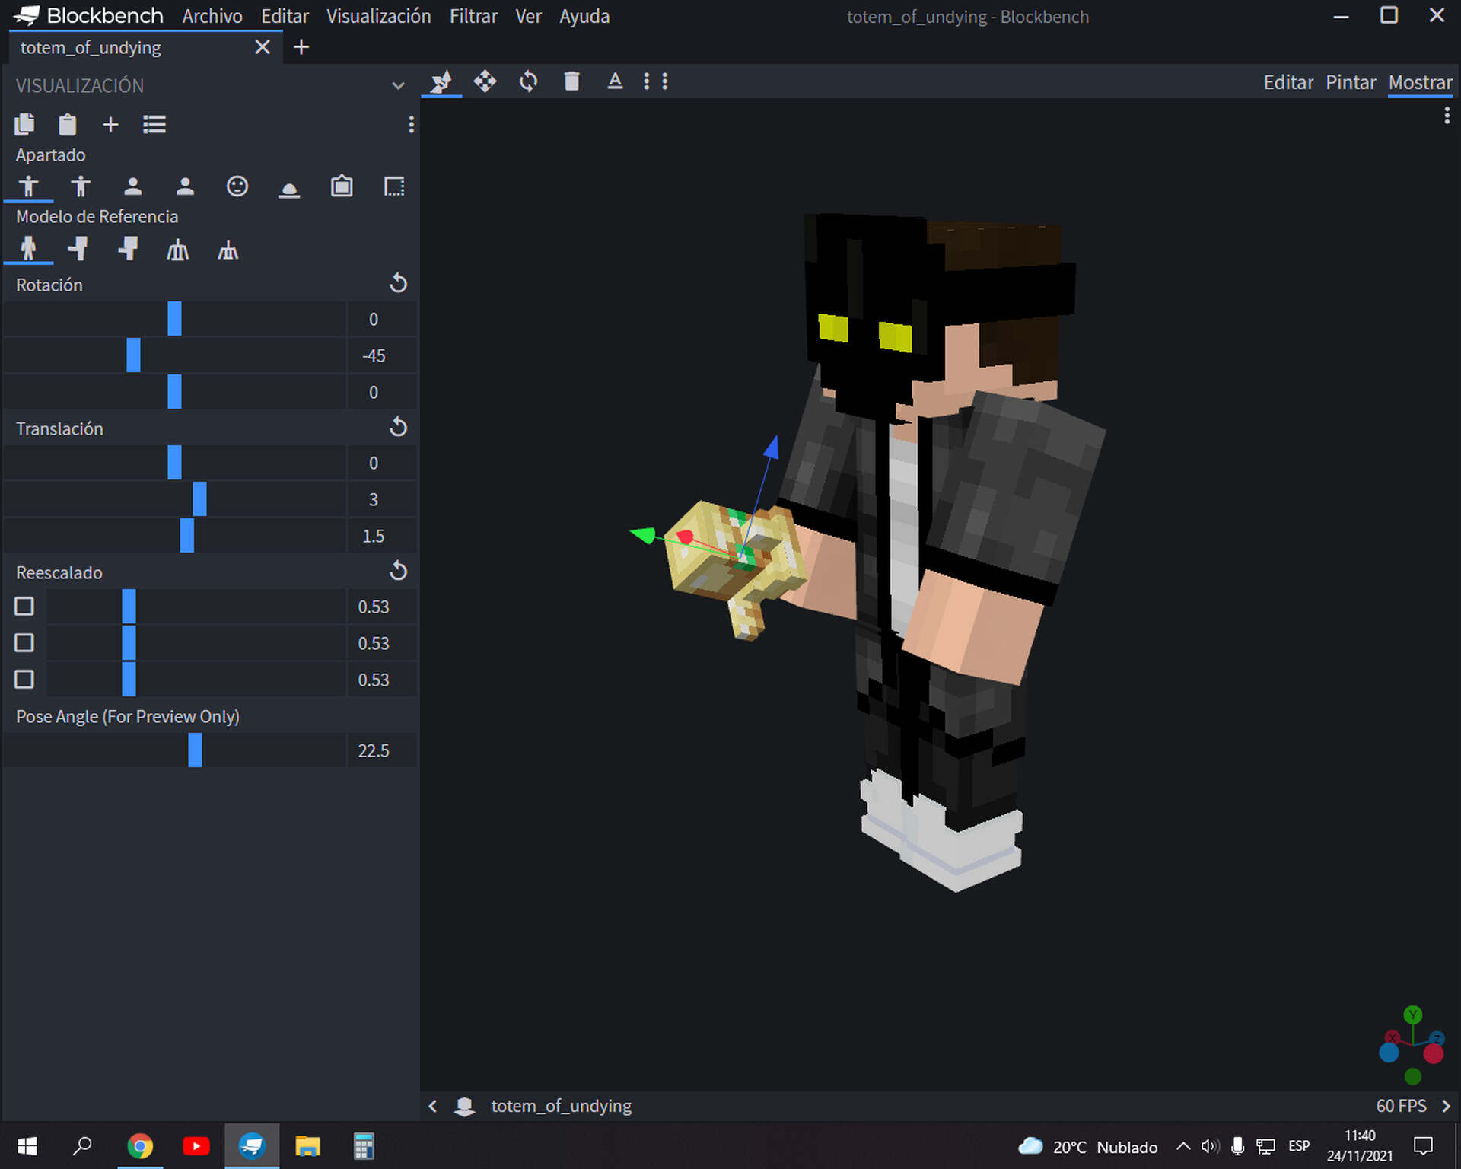Switch to the Pintar mode tab

click(x=1351, y=82)
